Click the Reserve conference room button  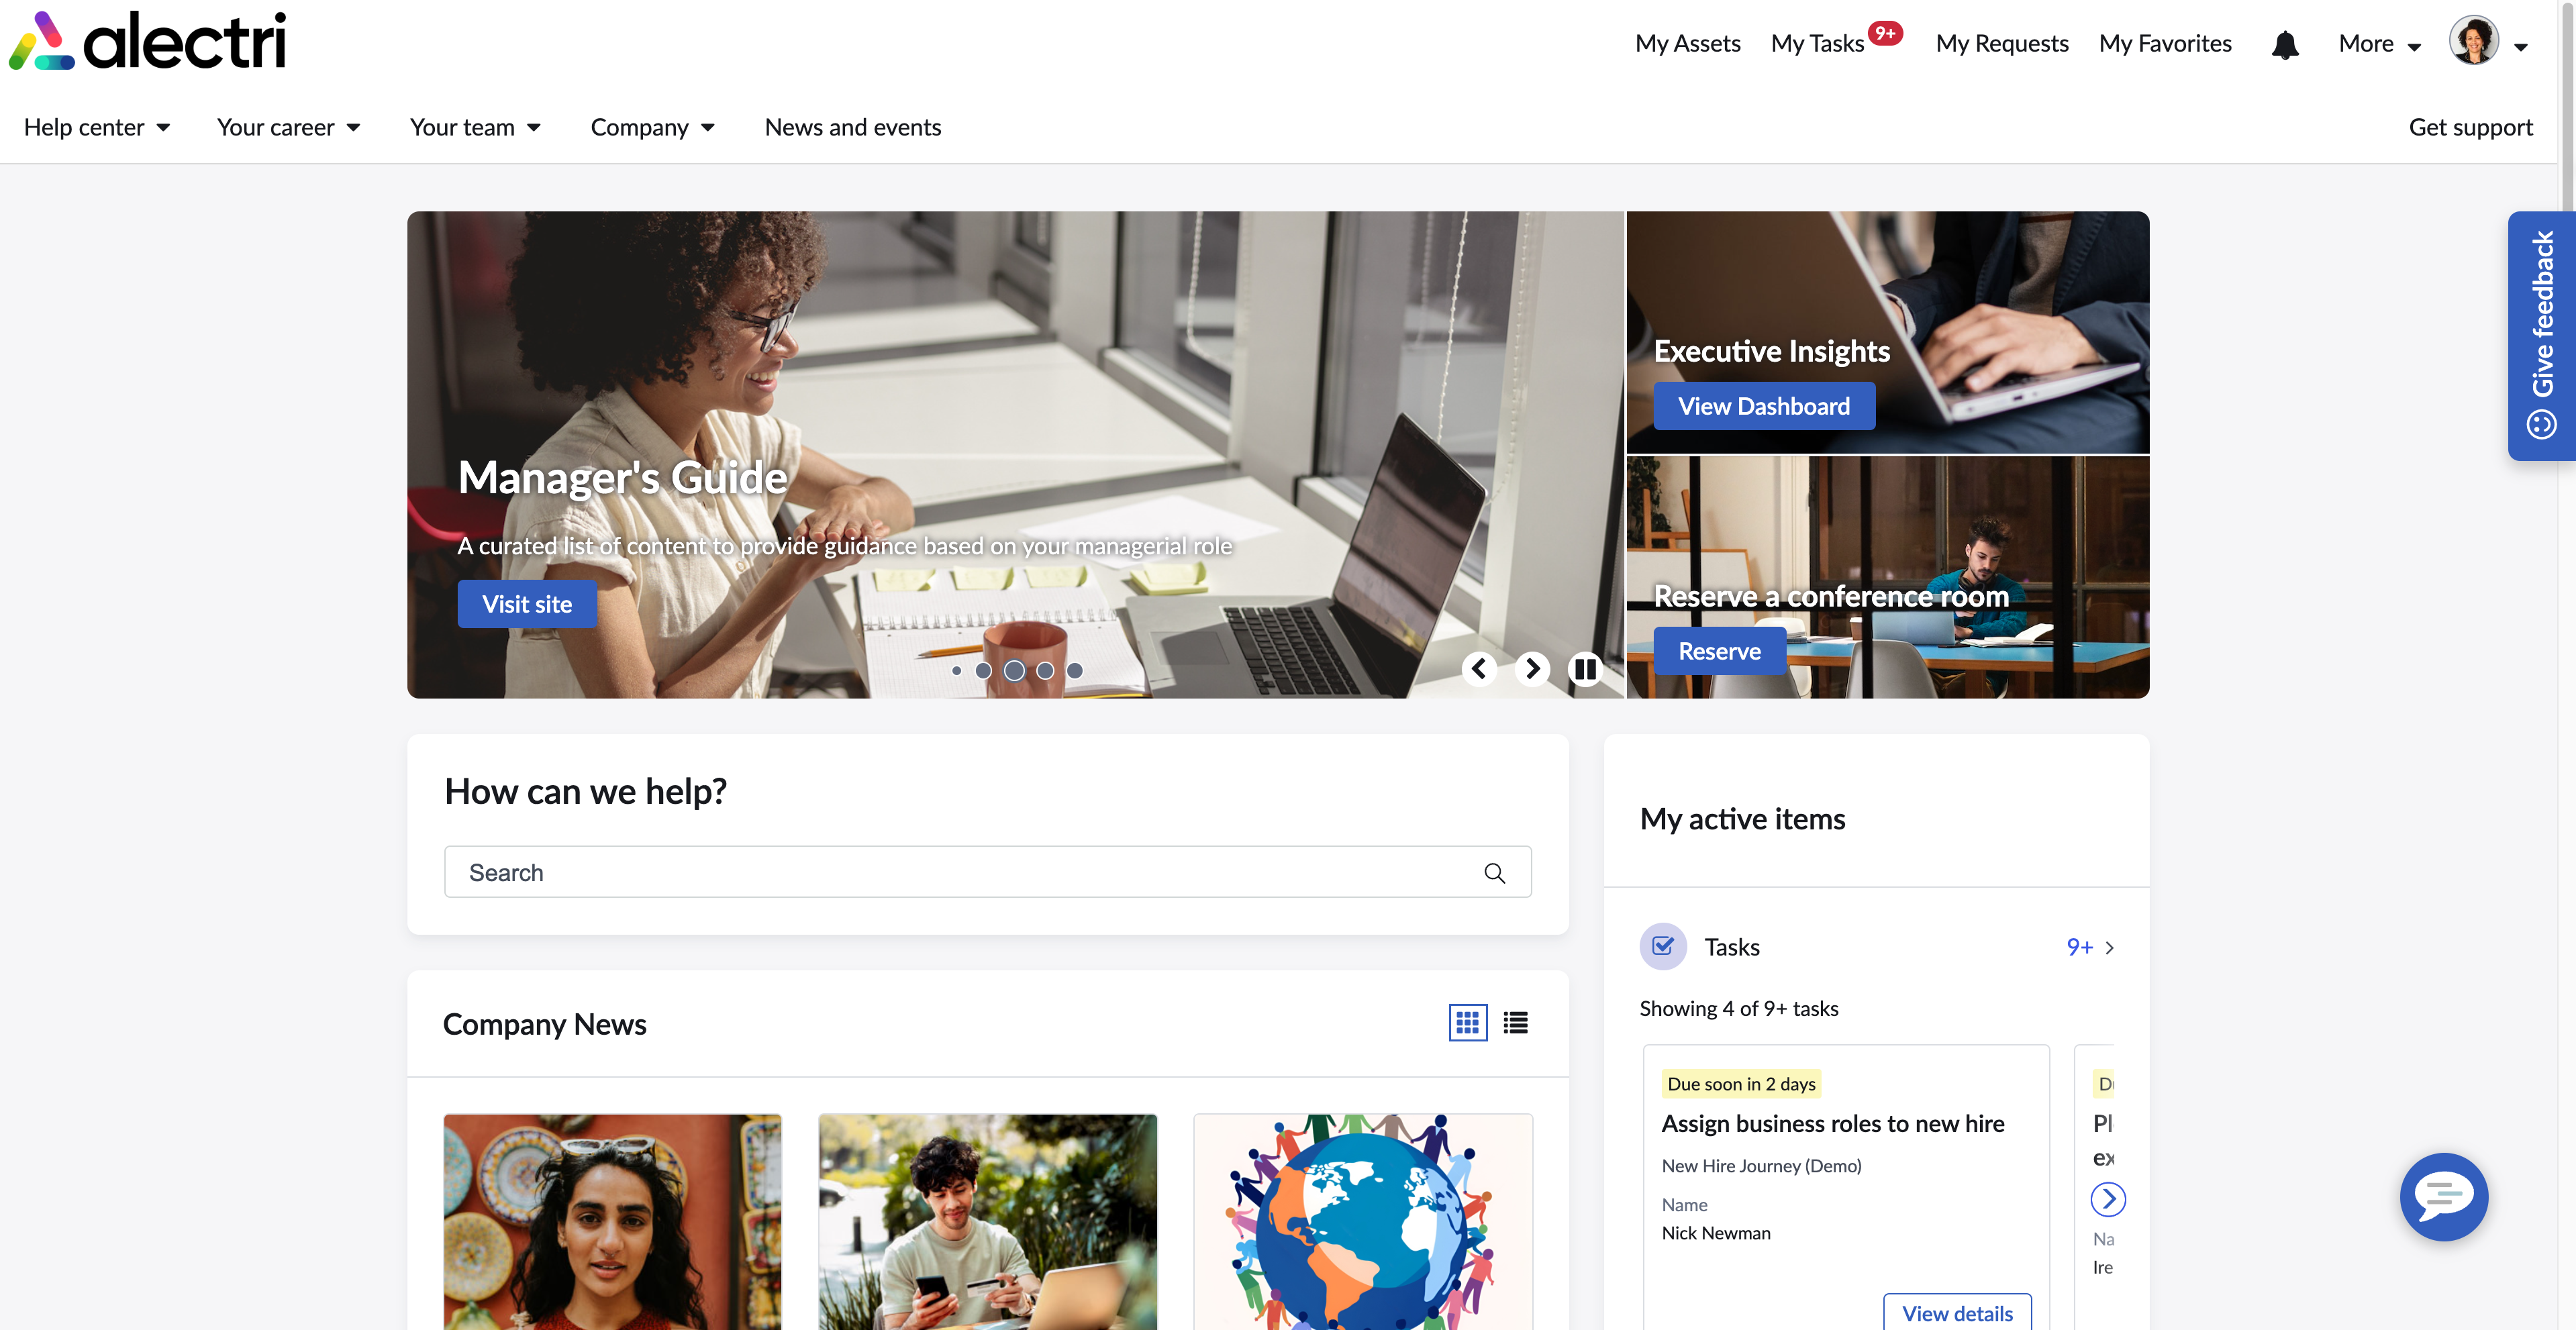point(1719,651)
